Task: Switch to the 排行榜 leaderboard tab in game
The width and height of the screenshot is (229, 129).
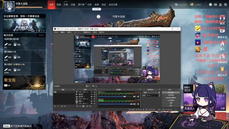Action: click(81, 5)
